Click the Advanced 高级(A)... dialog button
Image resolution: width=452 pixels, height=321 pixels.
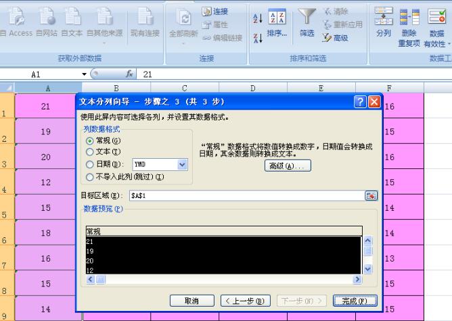288,166
